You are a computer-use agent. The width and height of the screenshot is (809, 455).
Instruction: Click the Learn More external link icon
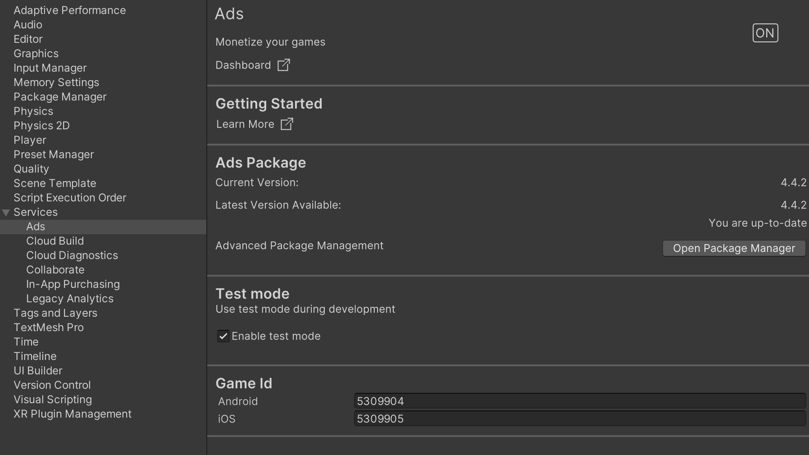tap(287, 124)
